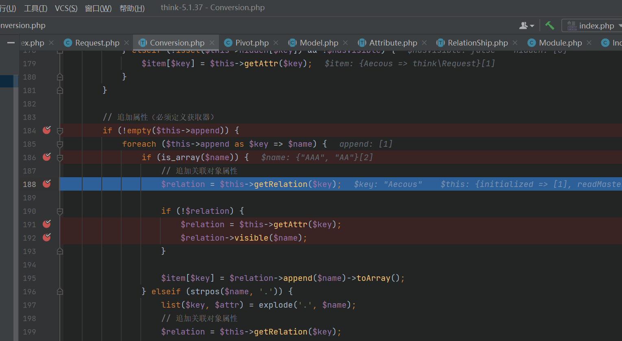Fold block end marker at line 193

(x=60, y=252)
